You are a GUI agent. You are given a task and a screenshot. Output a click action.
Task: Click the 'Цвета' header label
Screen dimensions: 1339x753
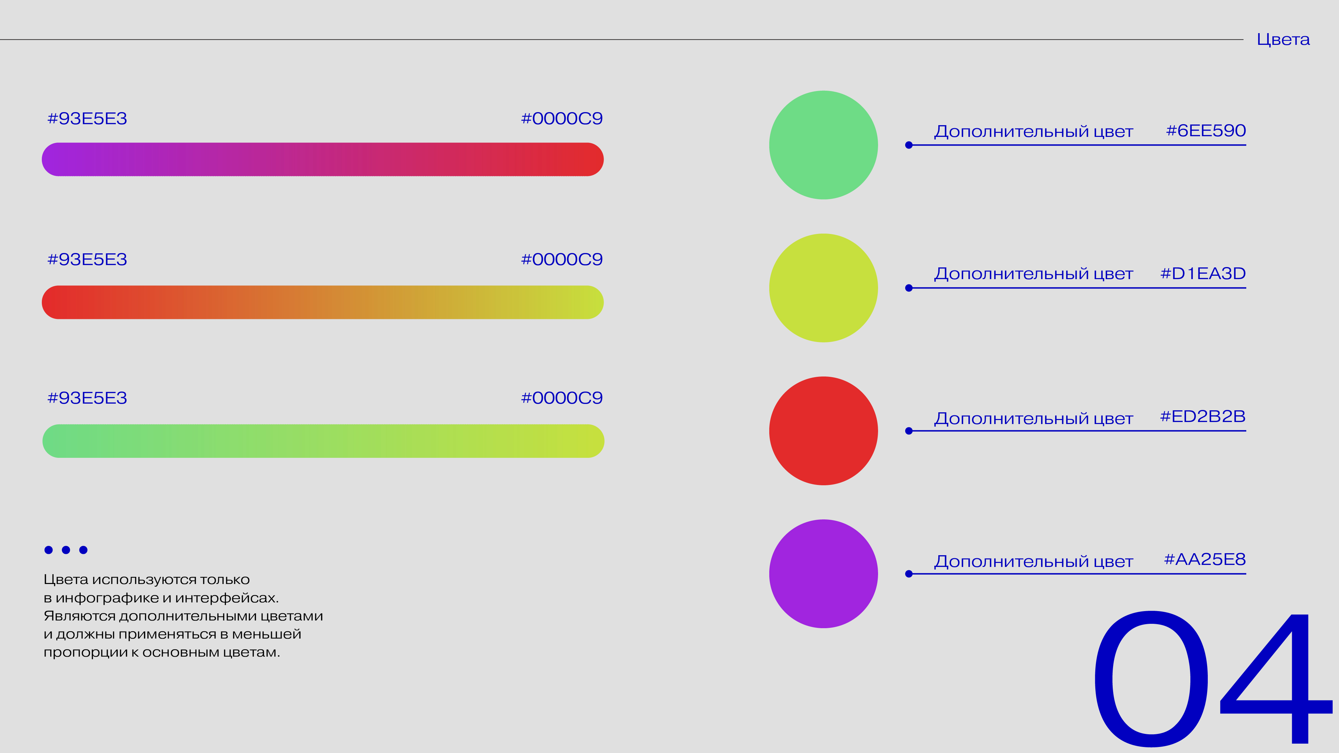point(1283,39)
